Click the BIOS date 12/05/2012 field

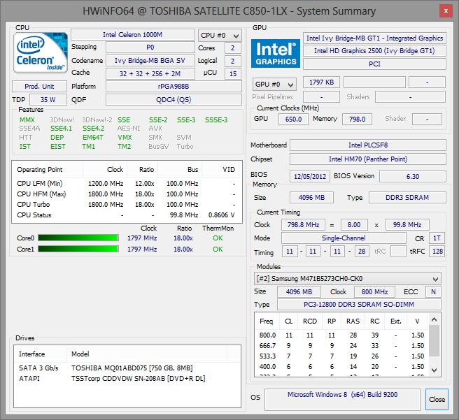point(310,177)
